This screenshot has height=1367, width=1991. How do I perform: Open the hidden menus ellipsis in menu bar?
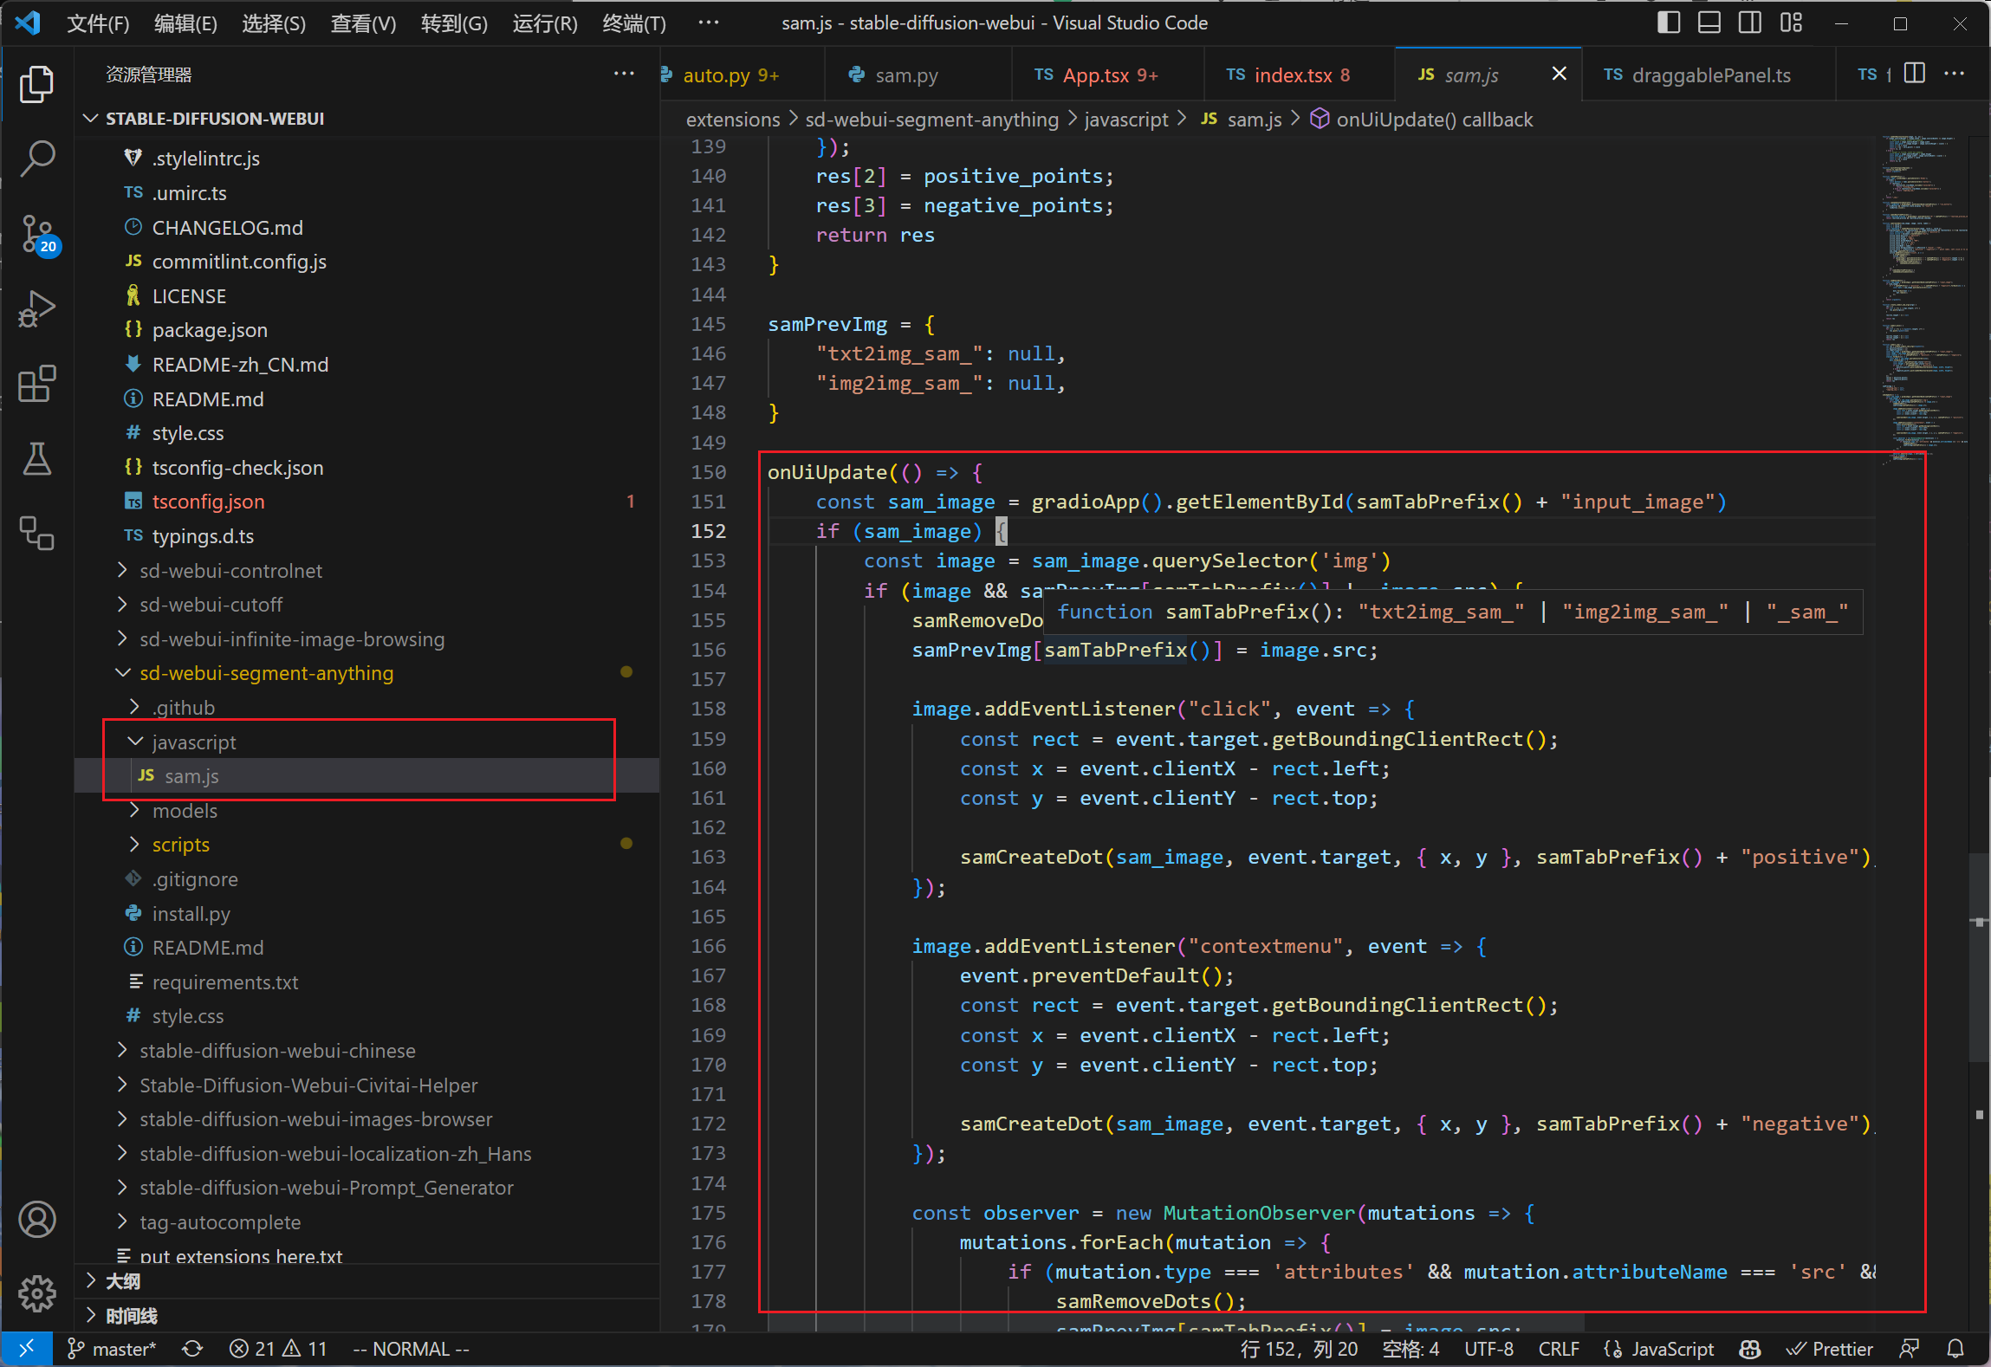pos(709,23)
